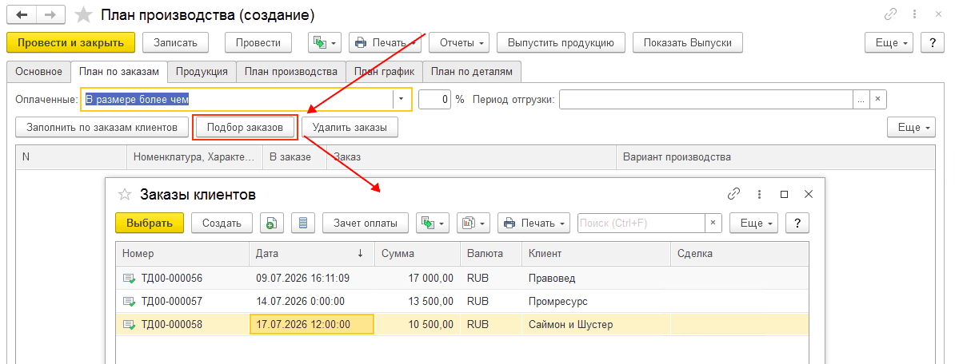Expand Отчеты dropdown menu
Image resolution: width=955 pixels, height=364 pixels.
pyautogui.click(x=459, y=43)
